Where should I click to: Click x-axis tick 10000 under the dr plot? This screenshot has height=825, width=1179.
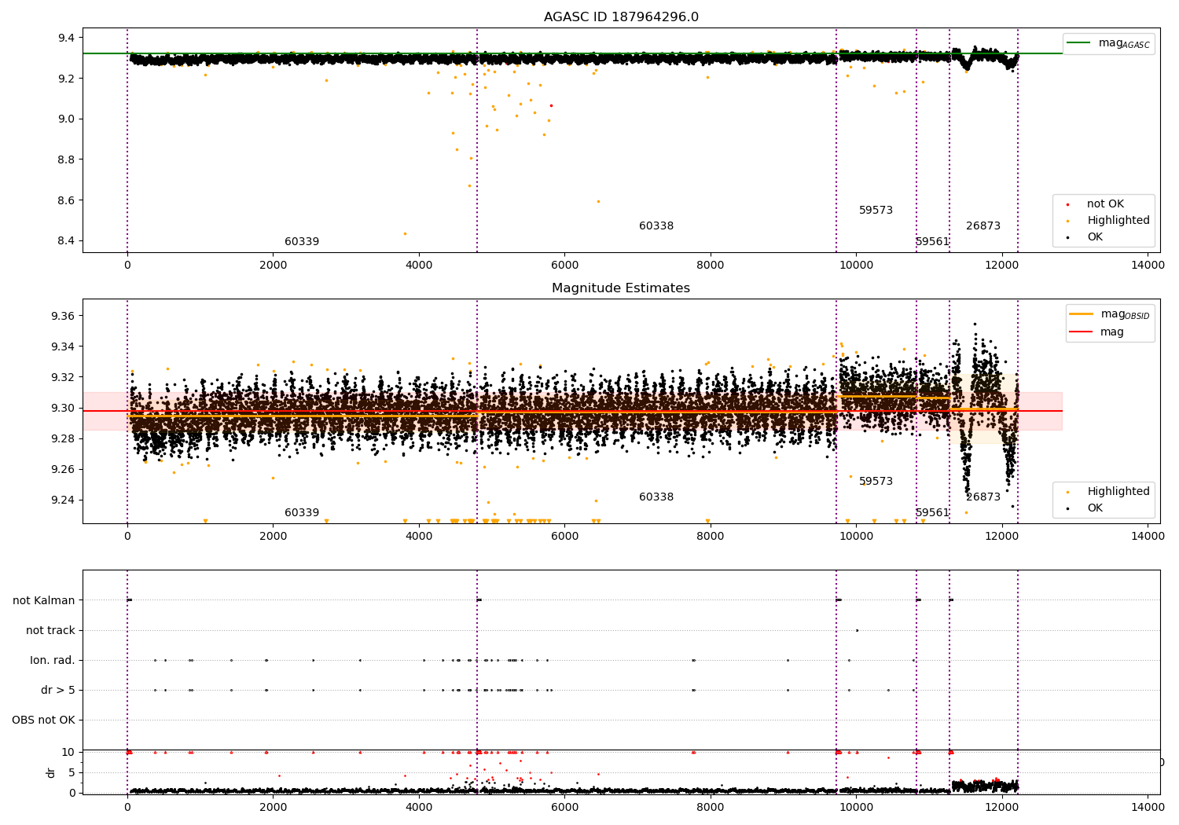(x=856, y=807)
